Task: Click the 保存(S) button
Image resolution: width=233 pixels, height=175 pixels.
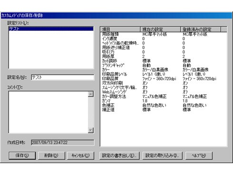Action: tap(22, 156)
